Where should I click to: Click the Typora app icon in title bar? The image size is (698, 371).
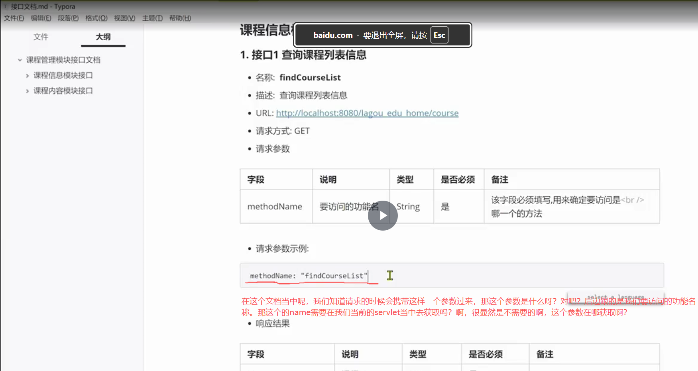[x=6, y=6]
